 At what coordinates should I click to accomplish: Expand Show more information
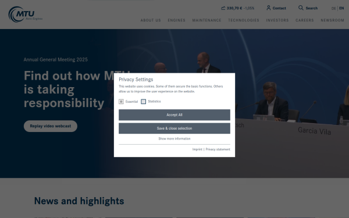(174, 138)
